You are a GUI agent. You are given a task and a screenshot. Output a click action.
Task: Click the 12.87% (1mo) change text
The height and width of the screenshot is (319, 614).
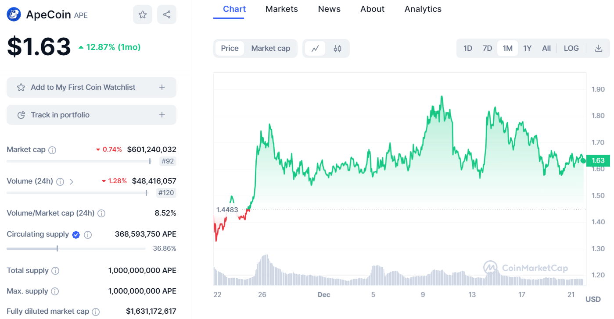click(109, 47)
